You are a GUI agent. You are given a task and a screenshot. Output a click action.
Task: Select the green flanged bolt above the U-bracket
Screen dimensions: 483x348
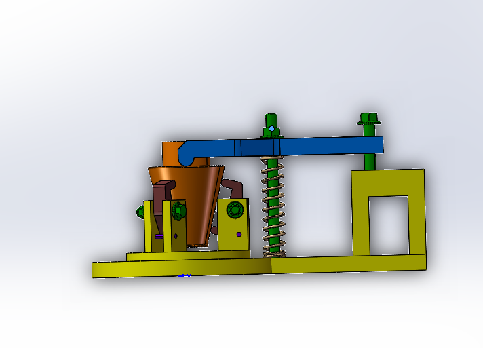369,119
